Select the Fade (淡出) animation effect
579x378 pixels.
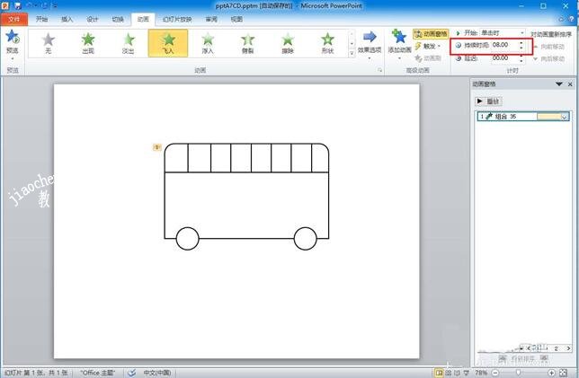(x=129, y=43)
